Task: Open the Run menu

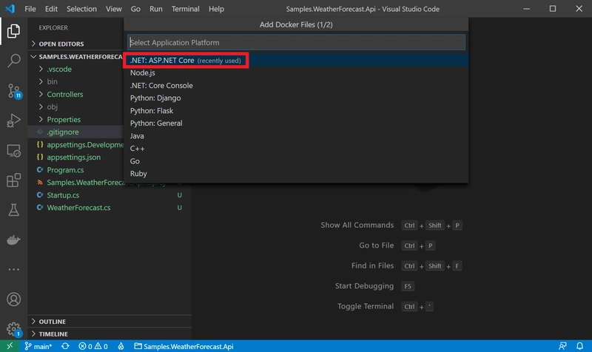Action: click(x=156, y=9)
